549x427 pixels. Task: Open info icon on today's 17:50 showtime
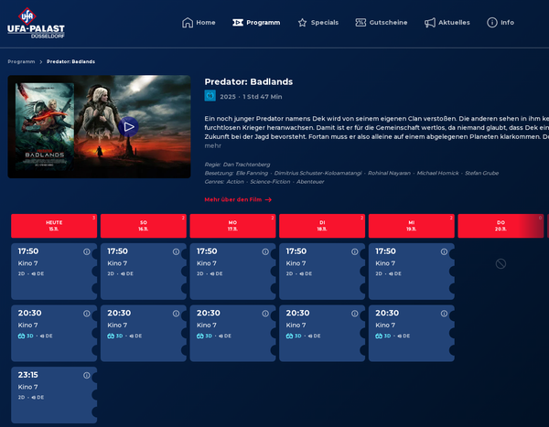coord(87,251)
